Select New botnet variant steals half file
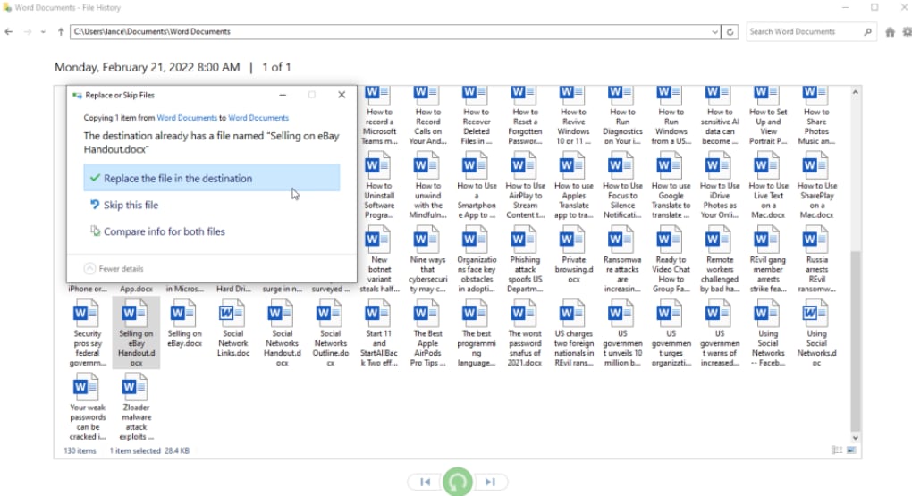 point(379,260)
